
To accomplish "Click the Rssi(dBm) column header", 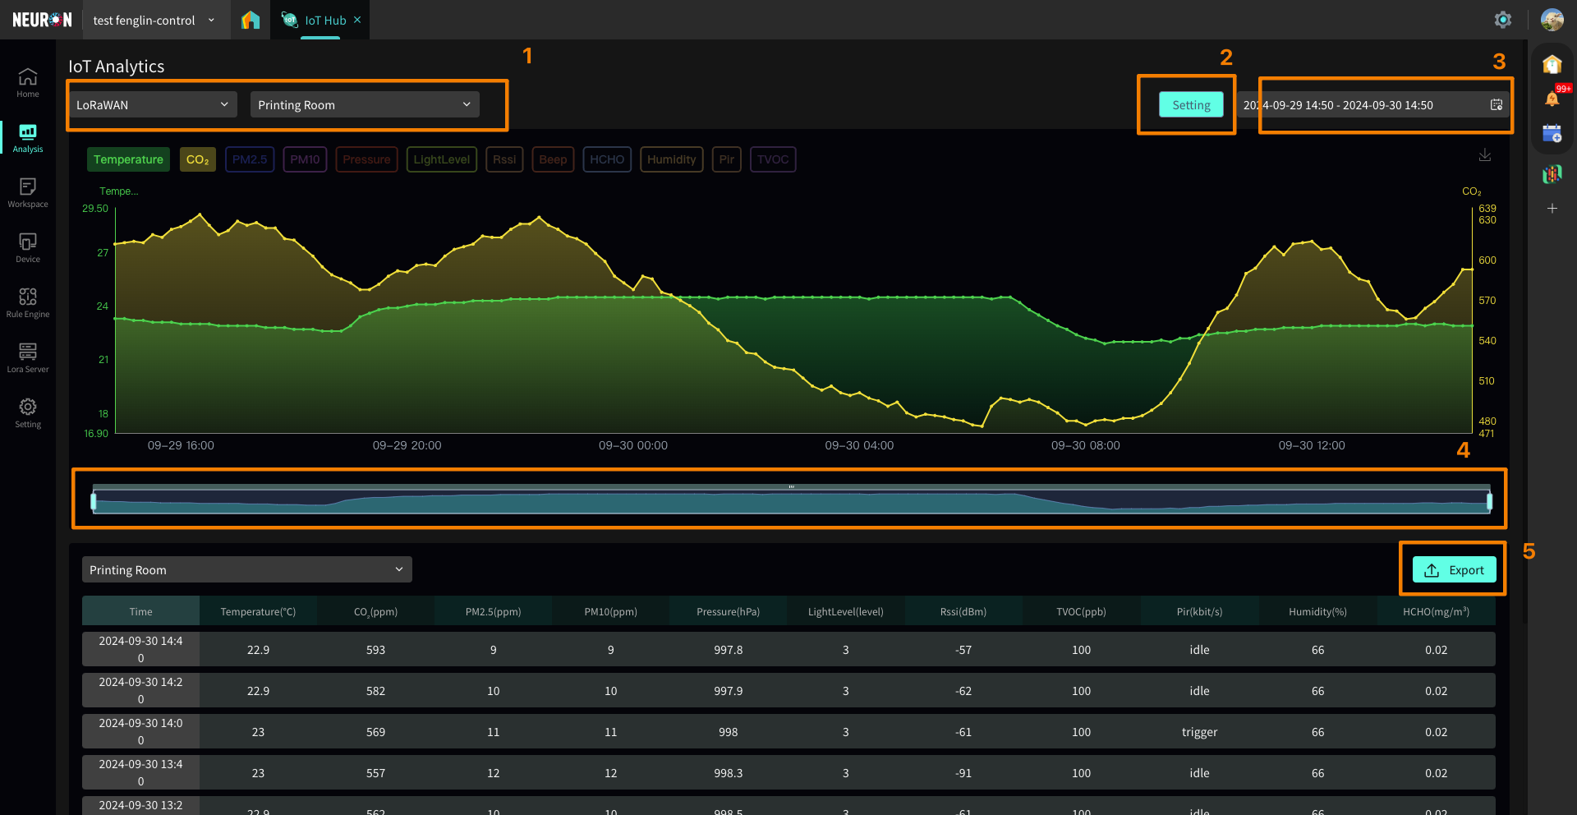I will point(963,611).
